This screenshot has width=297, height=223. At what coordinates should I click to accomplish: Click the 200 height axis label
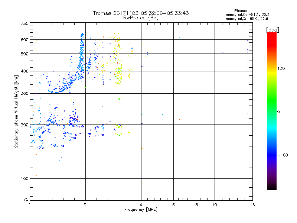(25, 125)
